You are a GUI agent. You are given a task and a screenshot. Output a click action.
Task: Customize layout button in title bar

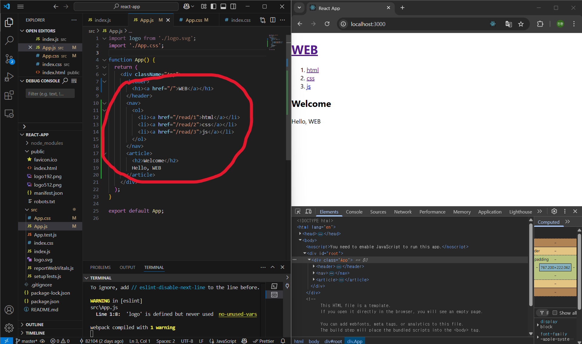pyautogui.click(x=204, y=6)
